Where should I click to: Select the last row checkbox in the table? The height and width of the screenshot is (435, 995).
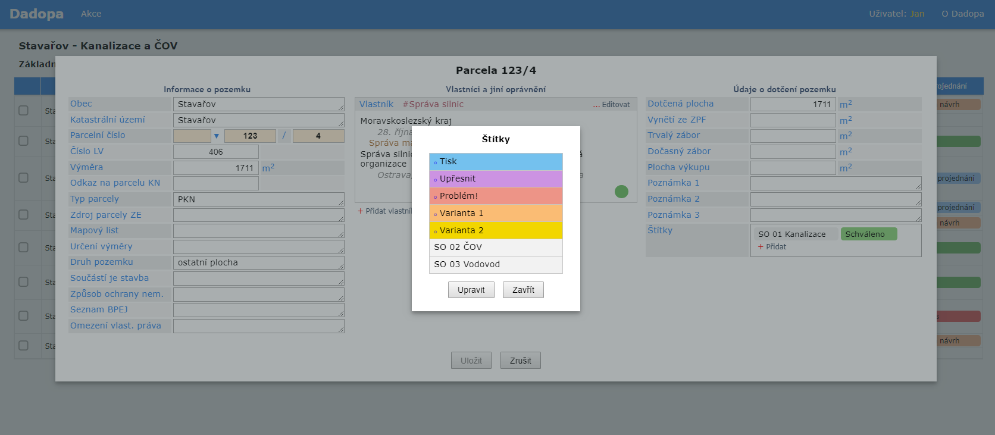[x=23, y=346]
